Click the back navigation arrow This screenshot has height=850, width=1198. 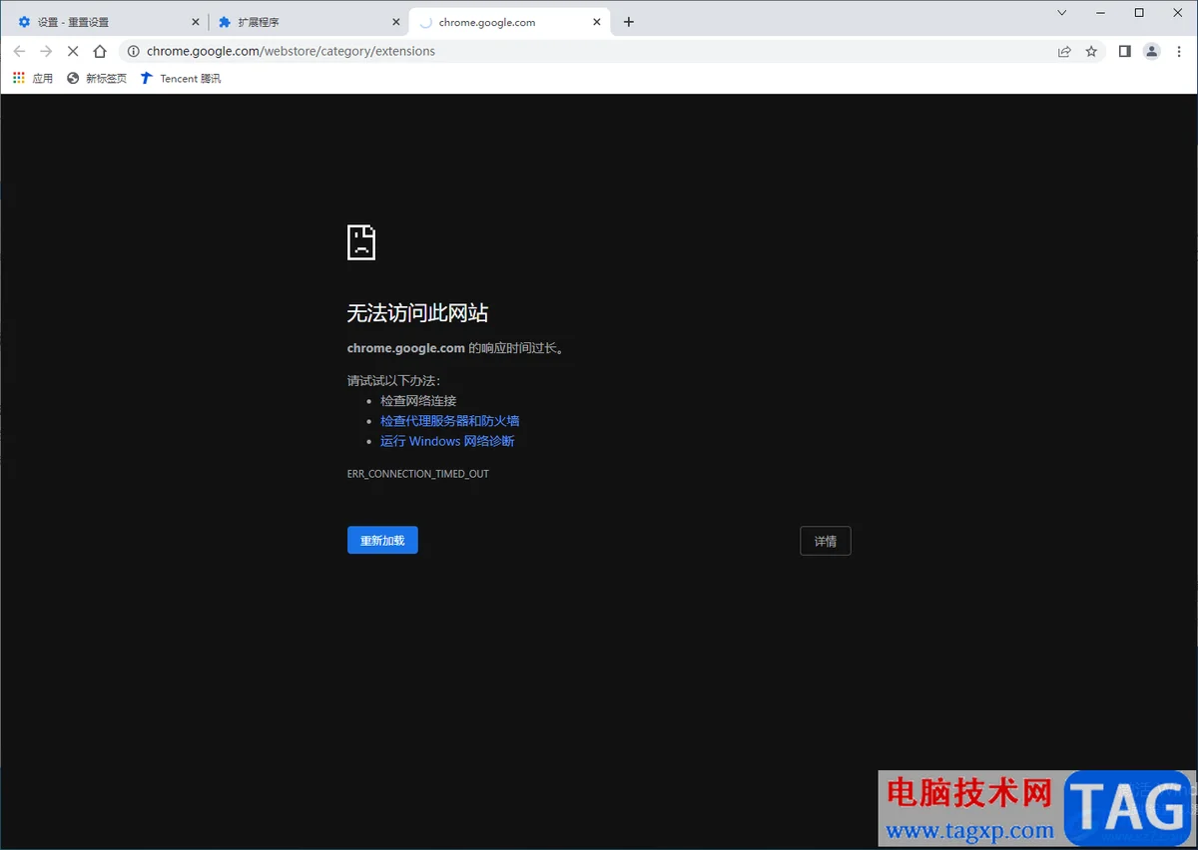click(x=20, y=51)
